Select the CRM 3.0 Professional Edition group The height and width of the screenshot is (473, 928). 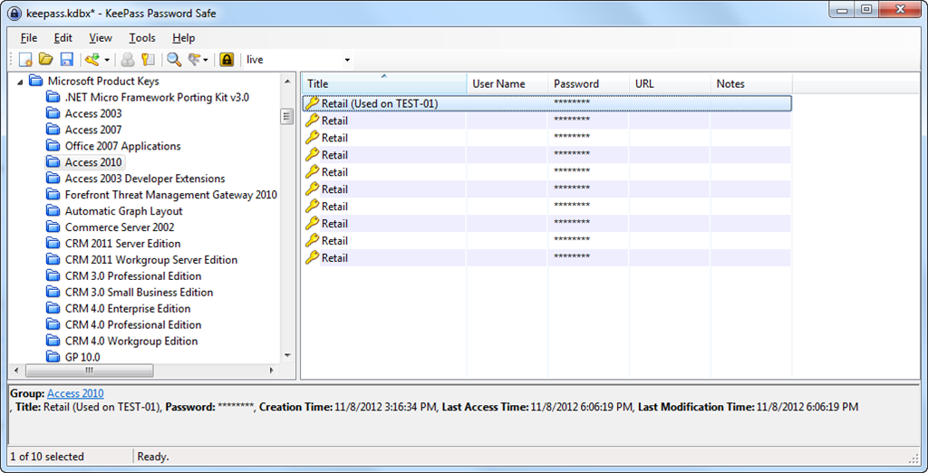coord(133,275)
